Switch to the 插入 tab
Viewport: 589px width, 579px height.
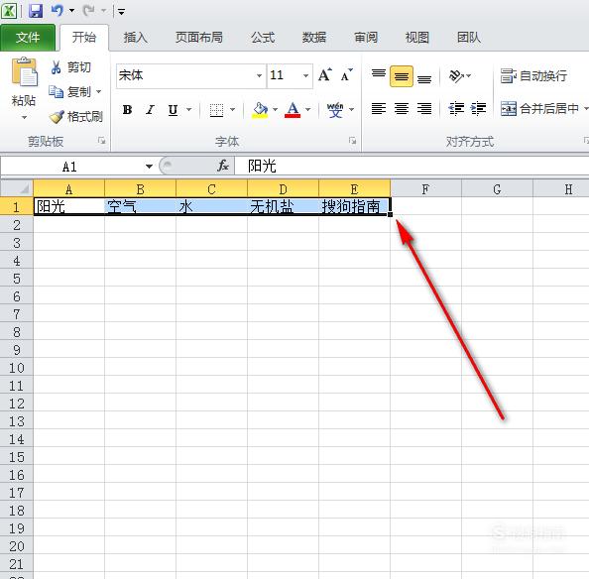[135, 37]
